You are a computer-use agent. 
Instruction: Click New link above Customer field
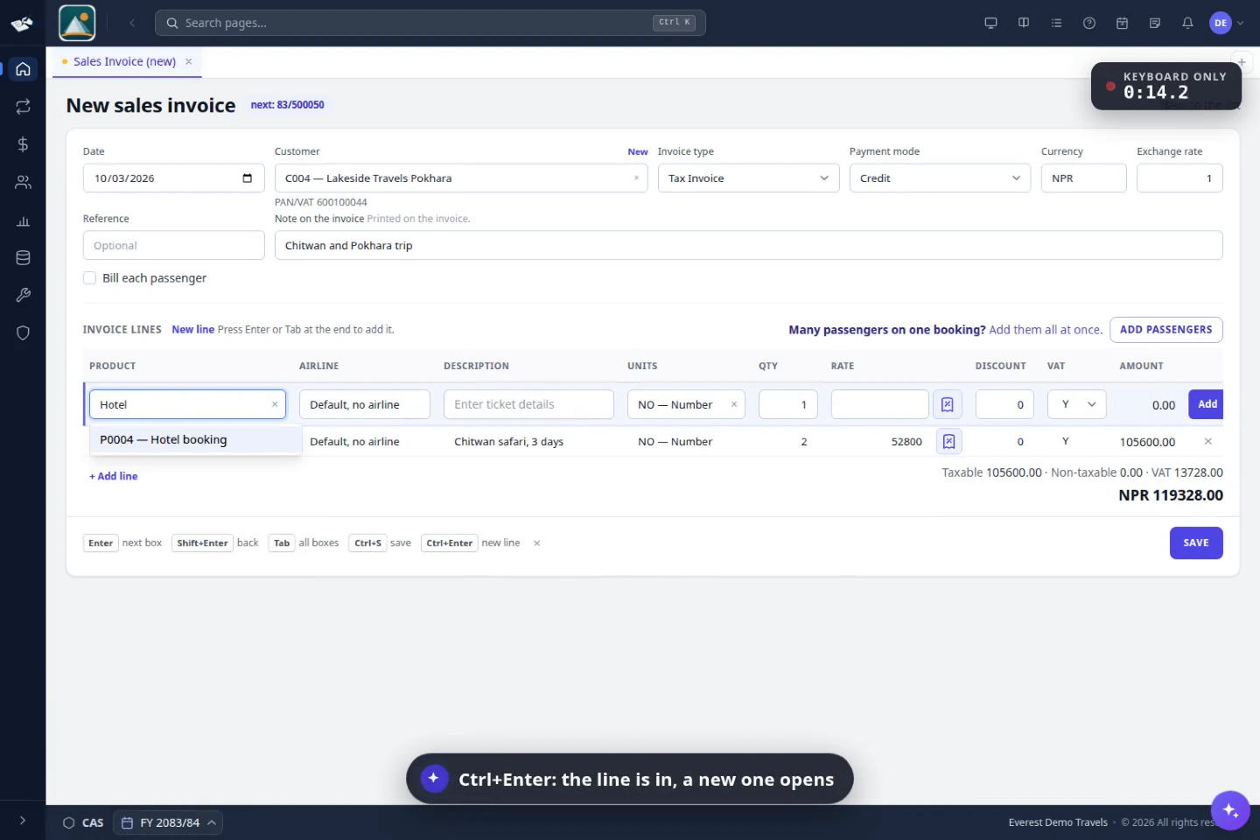pyautogui.click(x=638, y=152)
